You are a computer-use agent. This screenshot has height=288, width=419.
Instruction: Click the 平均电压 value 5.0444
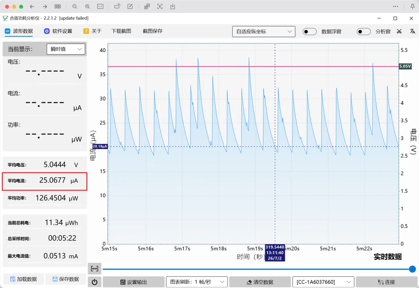[55, 165]
